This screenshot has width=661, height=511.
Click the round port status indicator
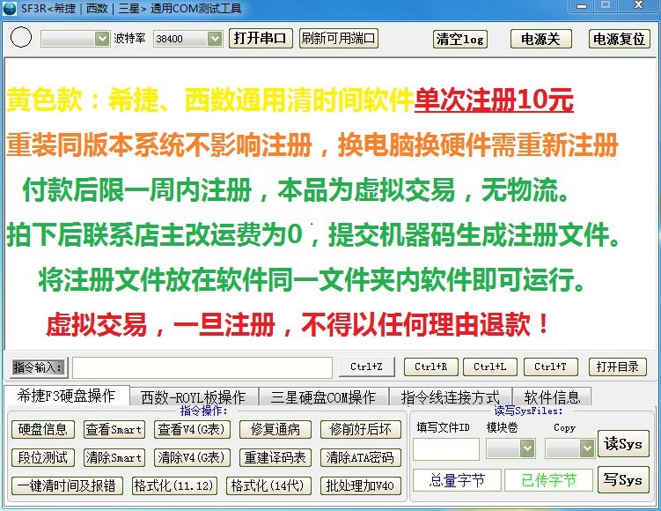[x=23, y=39]
